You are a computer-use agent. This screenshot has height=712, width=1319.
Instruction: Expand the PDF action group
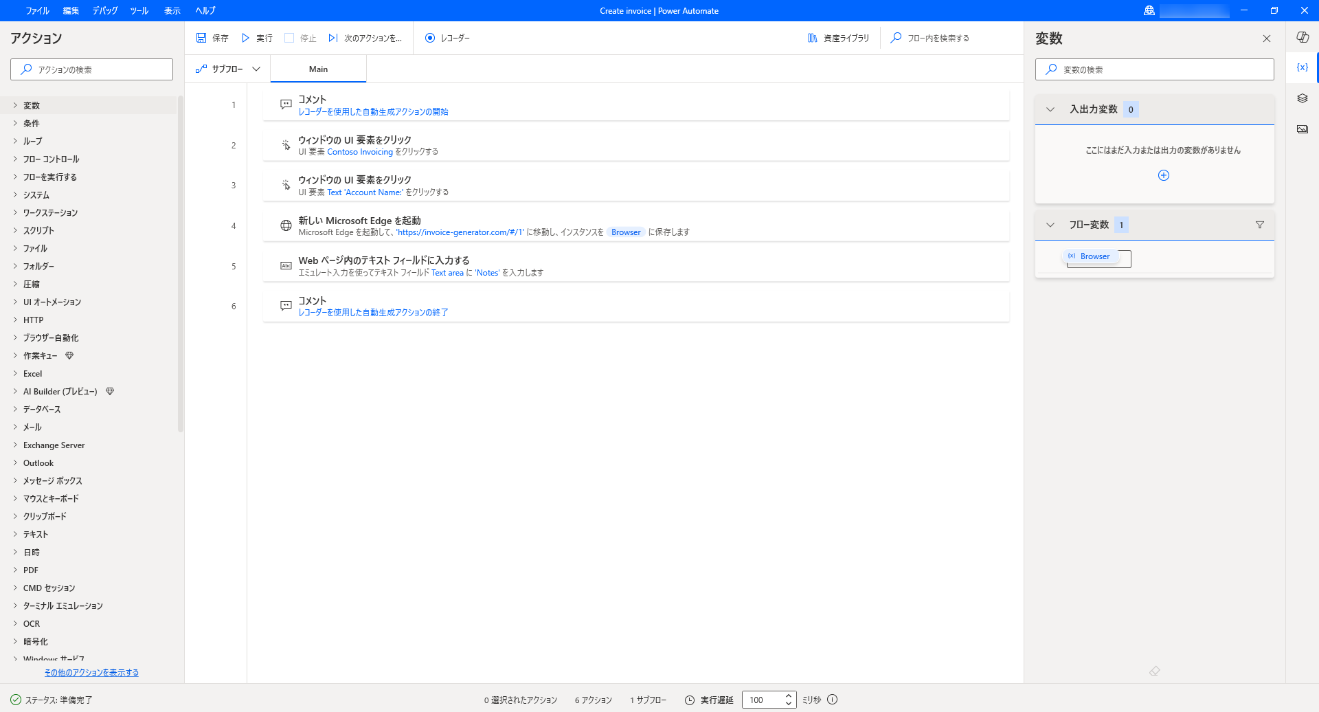(x=15, y=570)
